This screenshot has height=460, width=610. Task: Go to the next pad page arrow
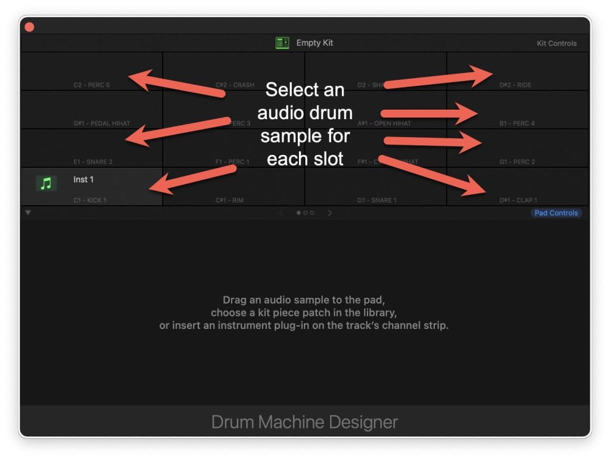tap(330, 213)
